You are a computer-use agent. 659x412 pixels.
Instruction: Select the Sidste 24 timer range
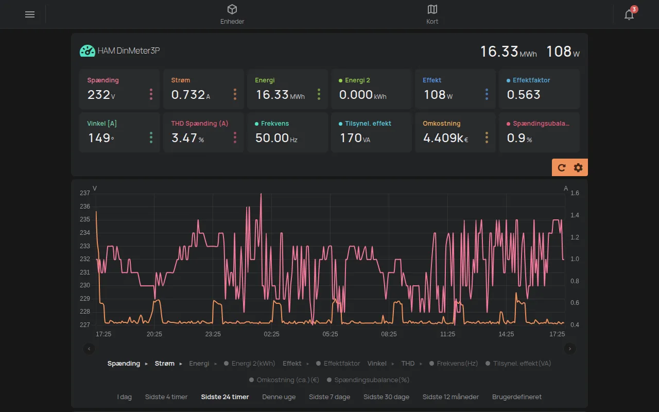[225, 397]
